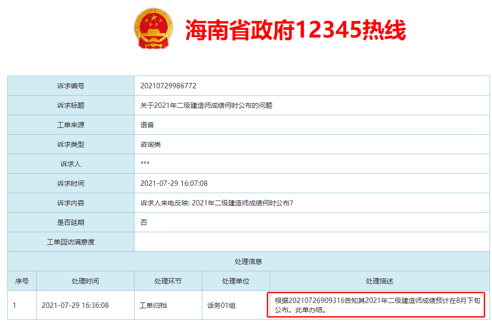492x322 pixels.
Task: Click the 处理描述 column header
Action: (379, 281)
